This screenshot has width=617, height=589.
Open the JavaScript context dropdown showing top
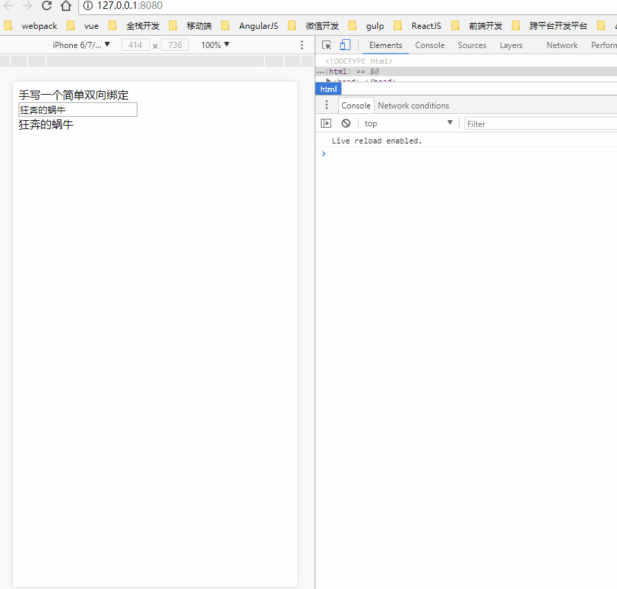[408, 123]
